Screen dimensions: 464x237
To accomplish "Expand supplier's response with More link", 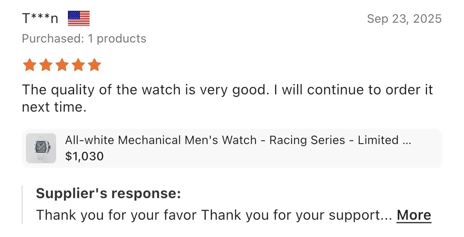I will click(414, 215).
